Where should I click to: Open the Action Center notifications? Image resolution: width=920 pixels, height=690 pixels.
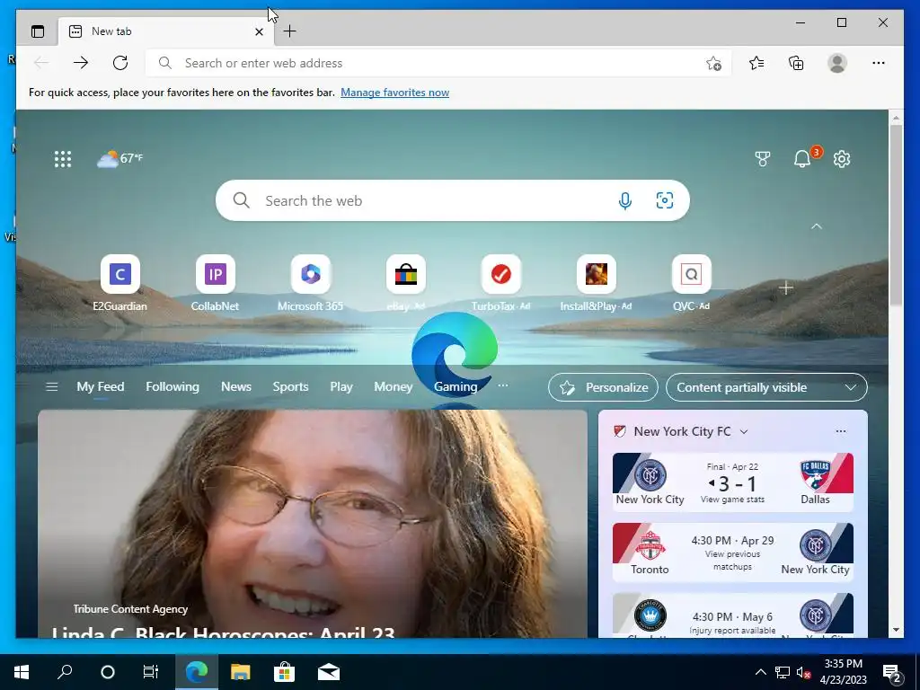[892, 674]
